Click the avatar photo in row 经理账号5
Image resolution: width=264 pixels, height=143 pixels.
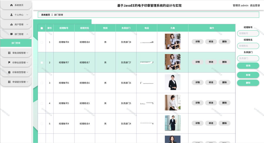coord(172,103)
